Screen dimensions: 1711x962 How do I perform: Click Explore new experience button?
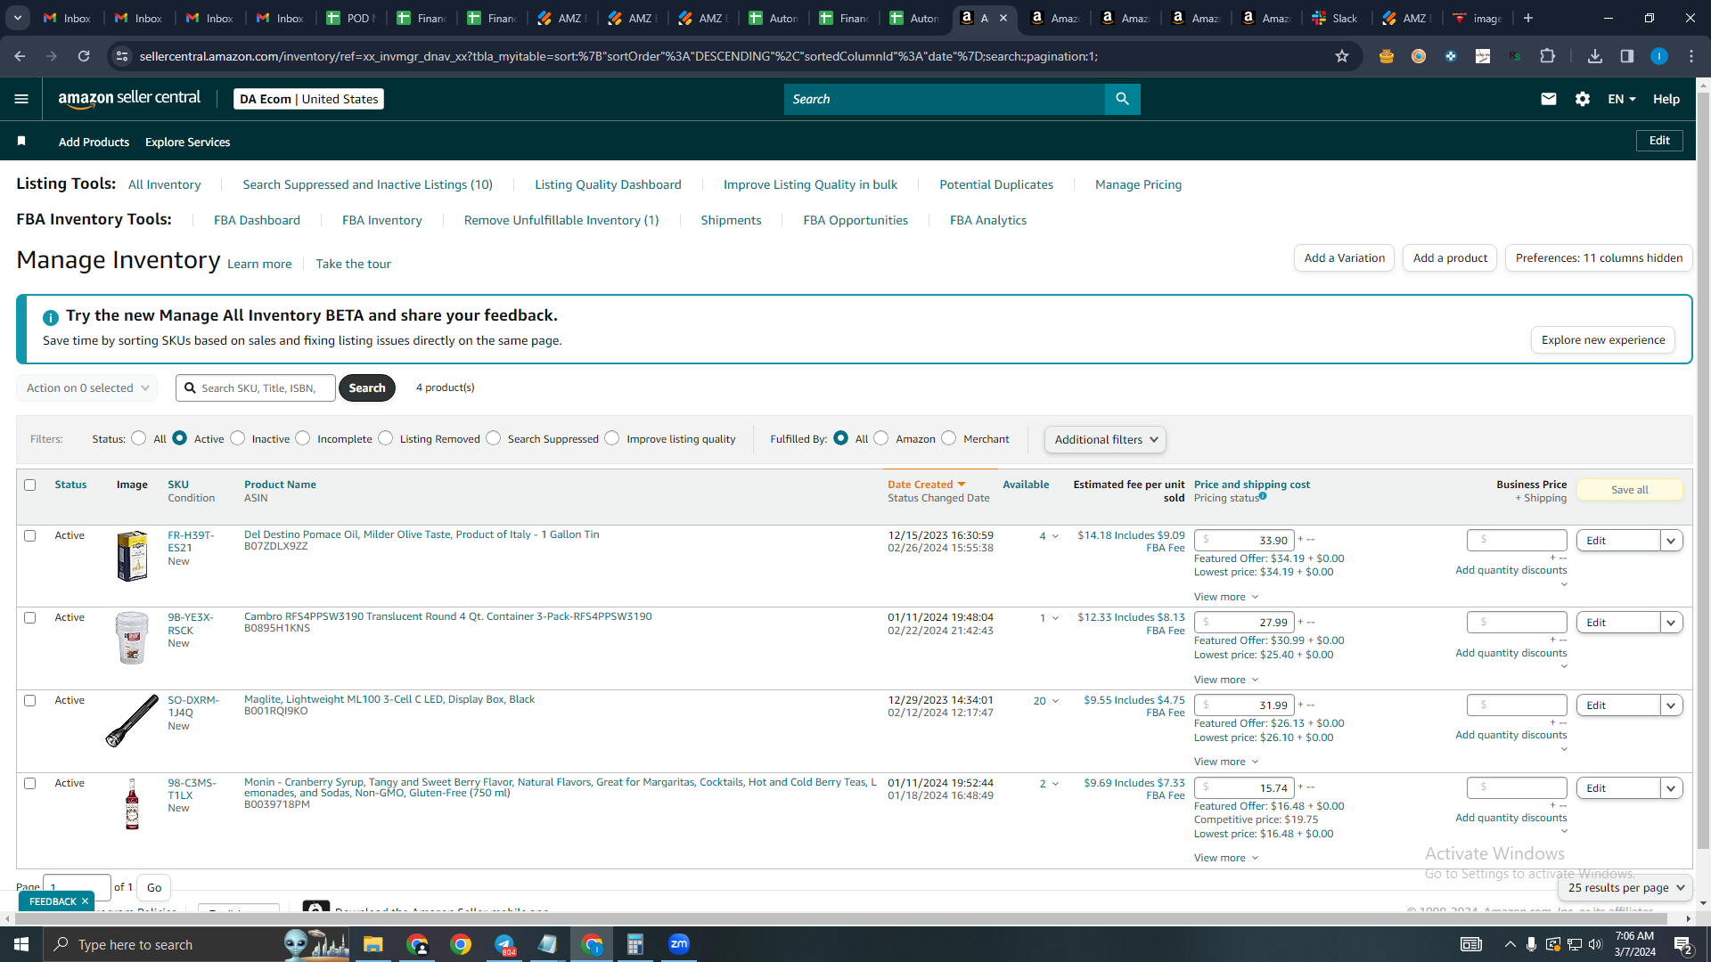coord(1603,340)
